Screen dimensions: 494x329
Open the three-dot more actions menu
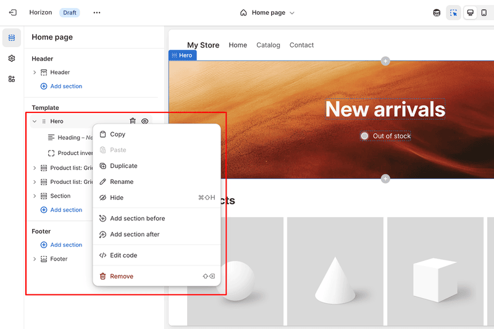point(97,12)
